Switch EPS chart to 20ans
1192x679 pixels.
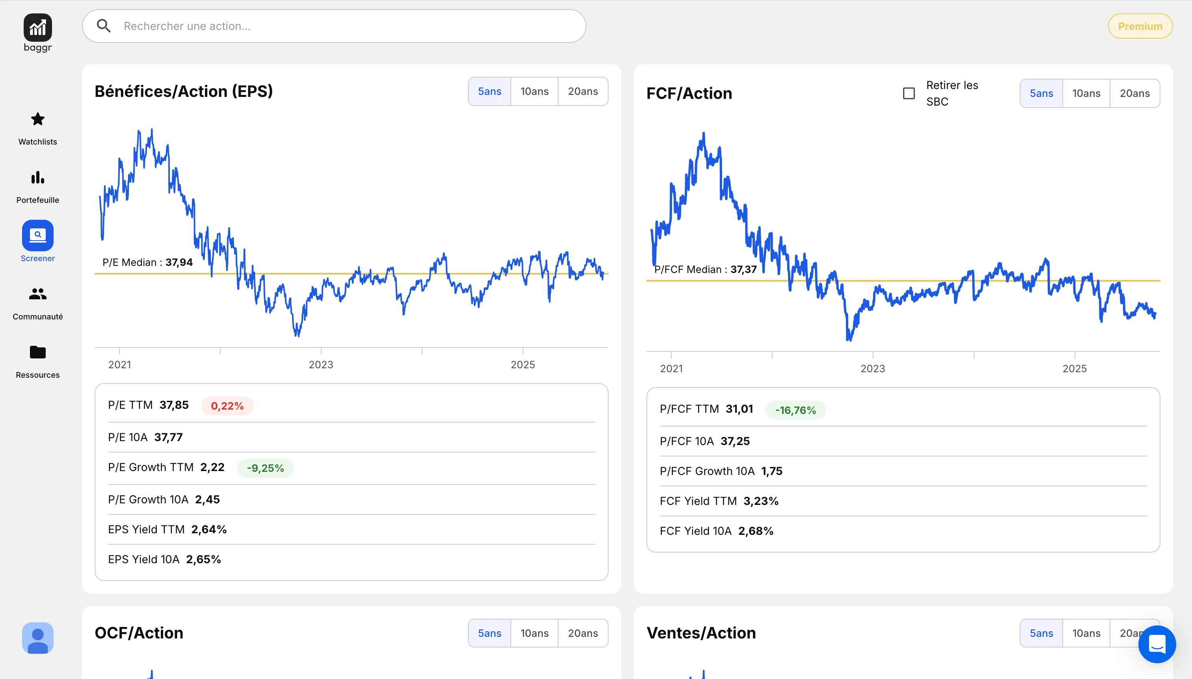(x=583, y=91)
